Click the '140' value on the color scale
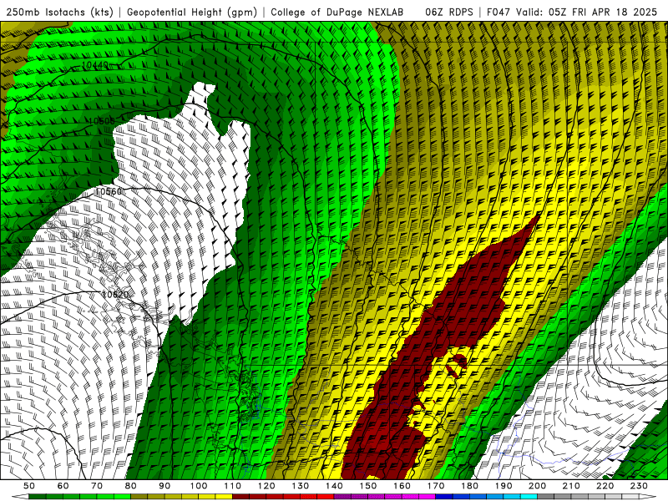668x501 pixels. click(x=334, y=486)
